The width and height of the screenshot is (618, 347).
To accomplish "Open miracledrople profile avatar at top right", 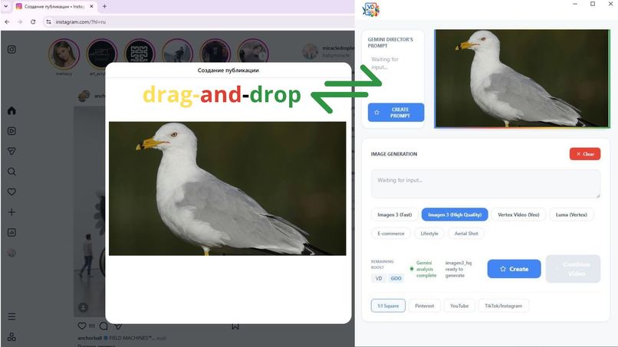I will point(310,51).
